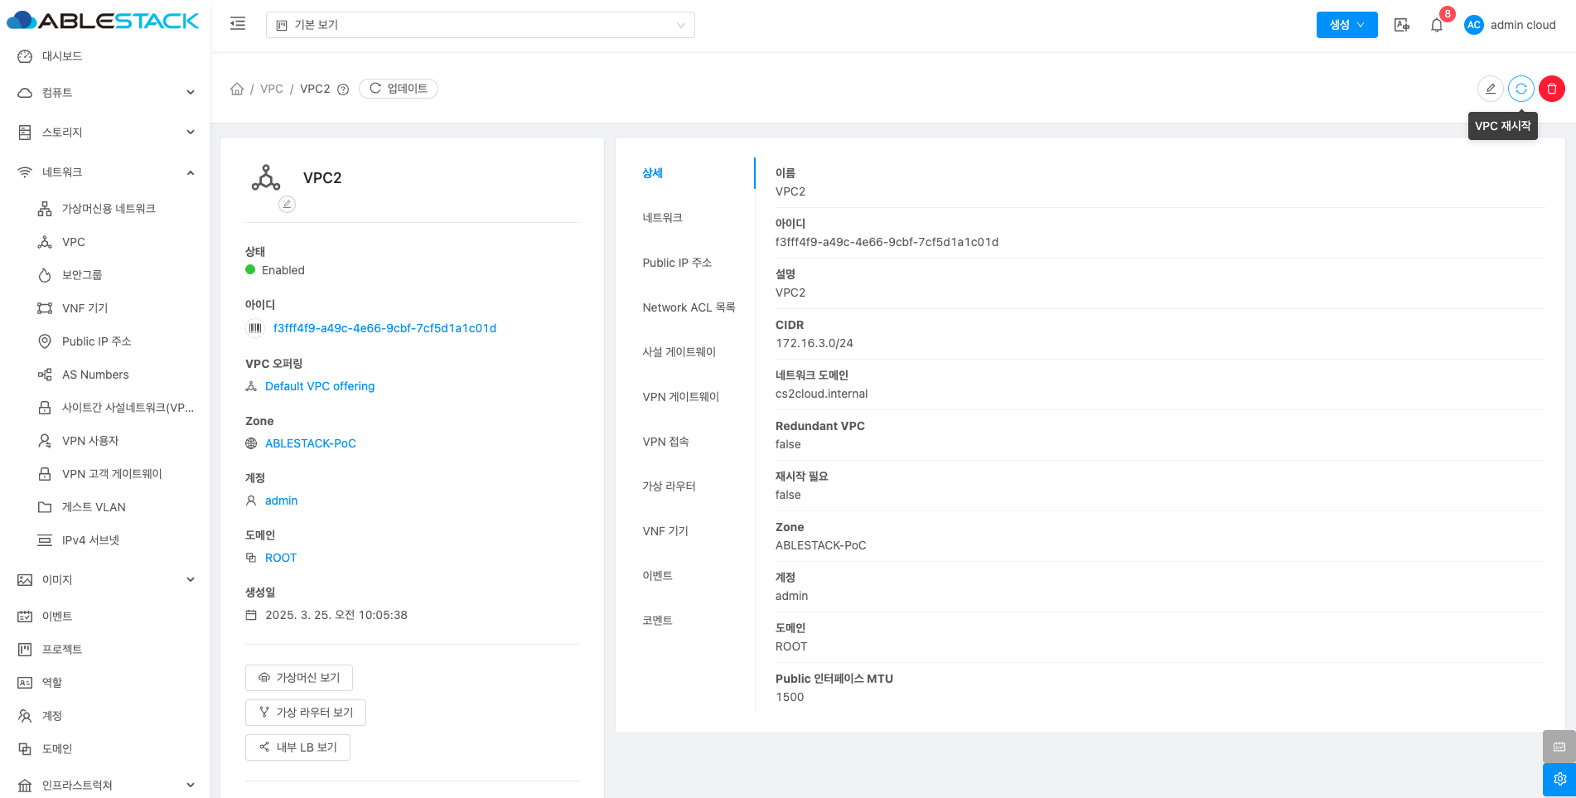Click the edit VPC pencil icon

coord(1490,89)
